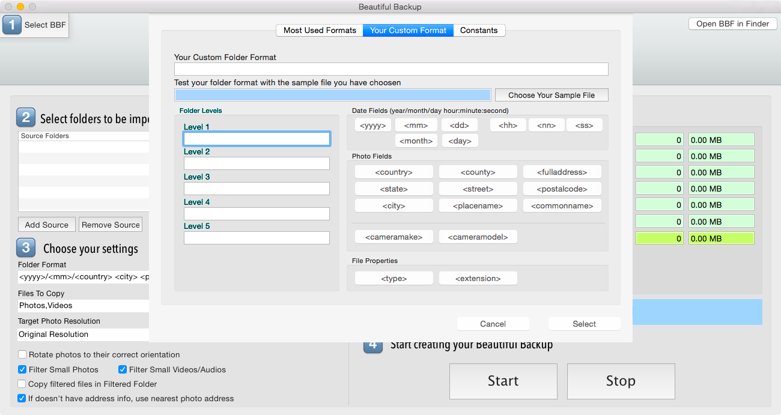The image size is (781, 415).
Task: Add the <cameramodel> field
Action: [478, 237]
